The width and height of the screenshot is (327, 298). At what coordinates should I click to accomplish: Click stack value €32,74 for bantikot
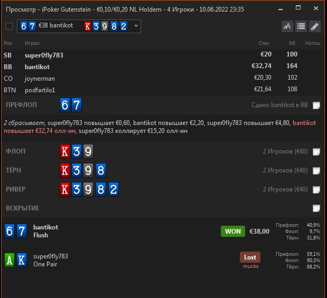tap(261, 66)
